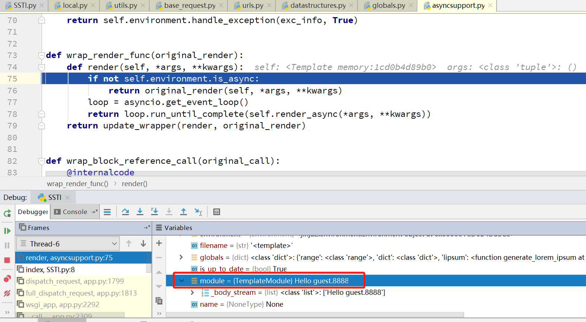The width and height of the screenshot is (586, 322).
Task: Click Variables horizontal scrollbar
Action: 315,315
